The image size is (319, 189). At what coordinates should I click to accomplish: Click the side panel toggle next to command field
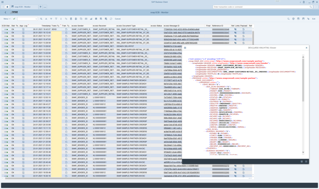pyautogui.click(x=316, y=7)
